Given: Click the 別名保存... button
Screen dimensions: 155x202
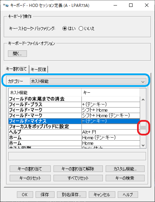Looking at the screenshot, I should coord(71,194).
